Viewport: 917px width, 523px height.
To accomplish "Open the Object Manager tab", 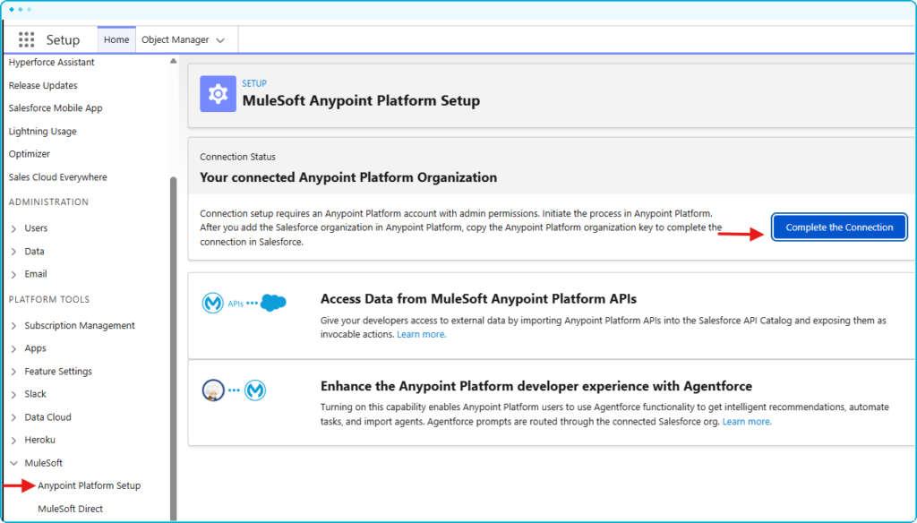I will click(x=175, y=39).
